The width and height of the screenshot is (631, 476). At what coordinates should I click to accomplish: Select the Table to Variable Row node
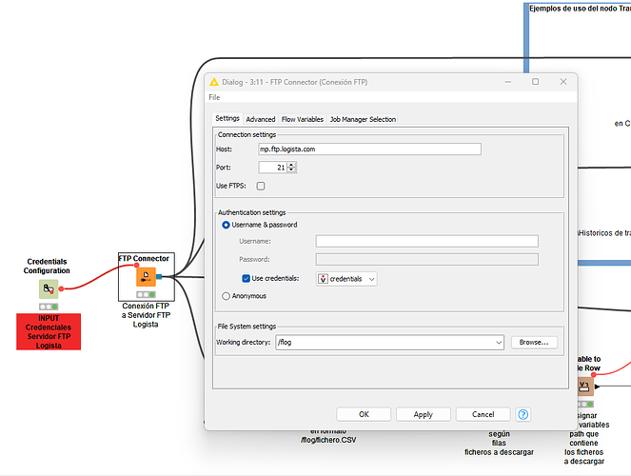click(x=584, y=387)
